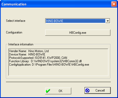Click the Function Library HBComm32.dll path line
Screen dimensions: 118x98
(x=45, y=61)
